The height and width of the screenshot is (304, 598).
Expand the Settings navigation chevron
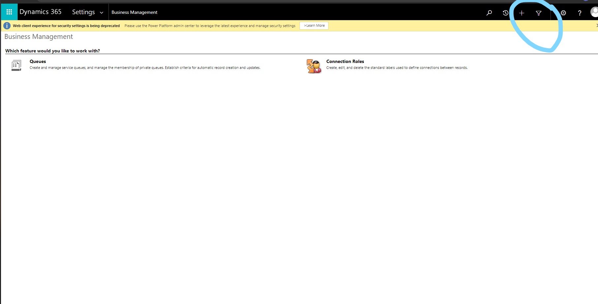(101, 12)
